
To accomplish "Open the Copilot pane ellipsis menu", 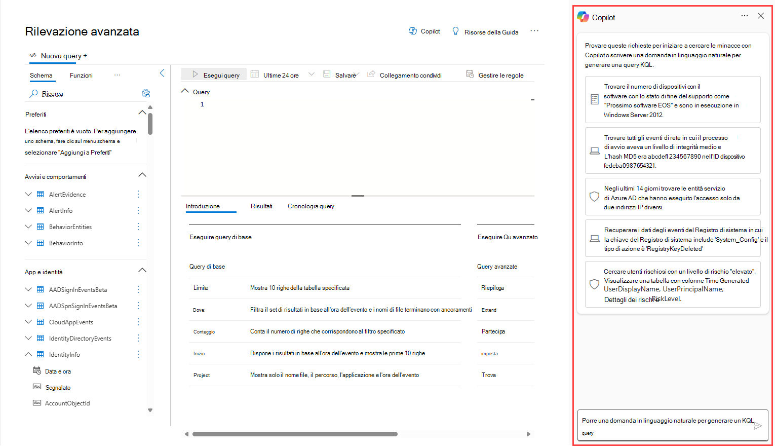I will click(744, 16).
